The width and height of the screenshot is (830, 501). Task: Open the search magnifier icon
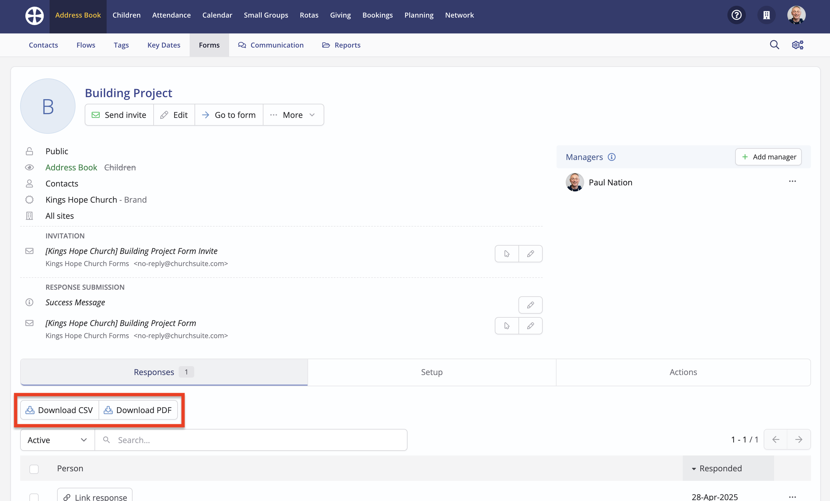[774, 45]
